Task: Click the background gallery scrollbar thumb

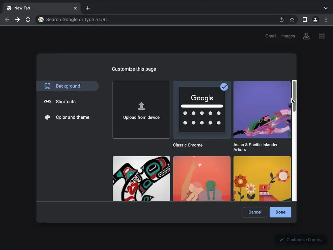Action: (294, 96)
